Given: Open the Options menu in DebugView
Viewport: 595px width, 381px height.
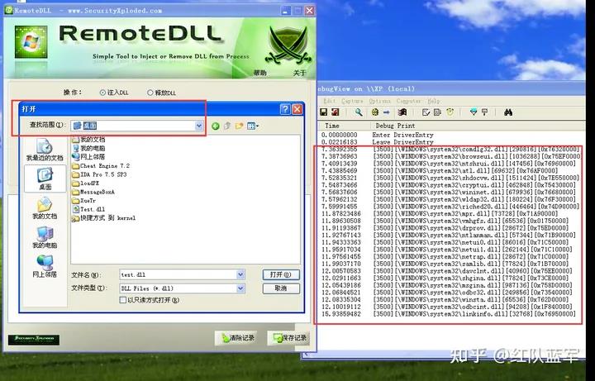Looking at the screenshot, I should 379,101.
